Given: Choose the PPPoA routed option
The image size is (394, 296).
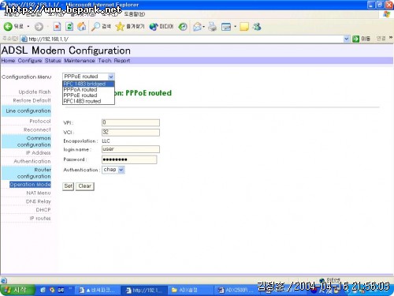Looking at the screenshot, I should [88, 90].
